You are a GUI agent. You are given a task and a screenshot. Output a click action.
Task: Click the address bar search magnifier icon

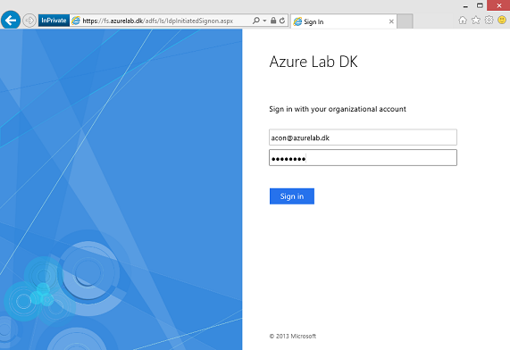point(256,21)
